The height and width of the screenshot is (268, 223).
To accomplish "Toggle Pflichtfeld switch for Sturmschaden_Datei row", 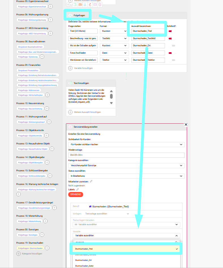I will (x=172, y=53).
